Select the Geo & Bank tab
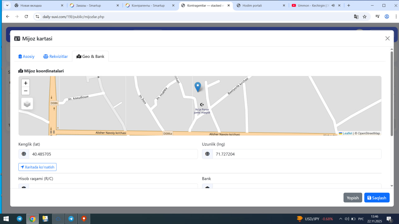 coord(90,56)
